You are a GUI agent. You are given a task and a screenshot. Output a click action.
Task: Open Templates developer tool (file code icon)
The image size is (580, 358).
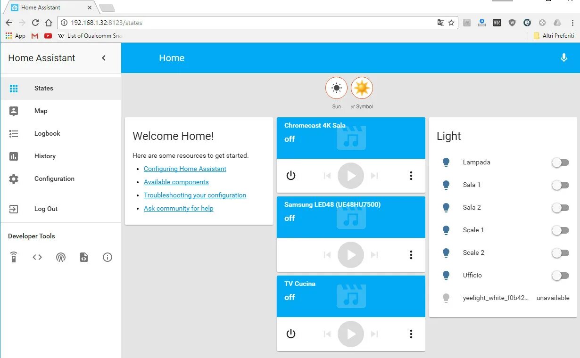click(x=84, y=257)
